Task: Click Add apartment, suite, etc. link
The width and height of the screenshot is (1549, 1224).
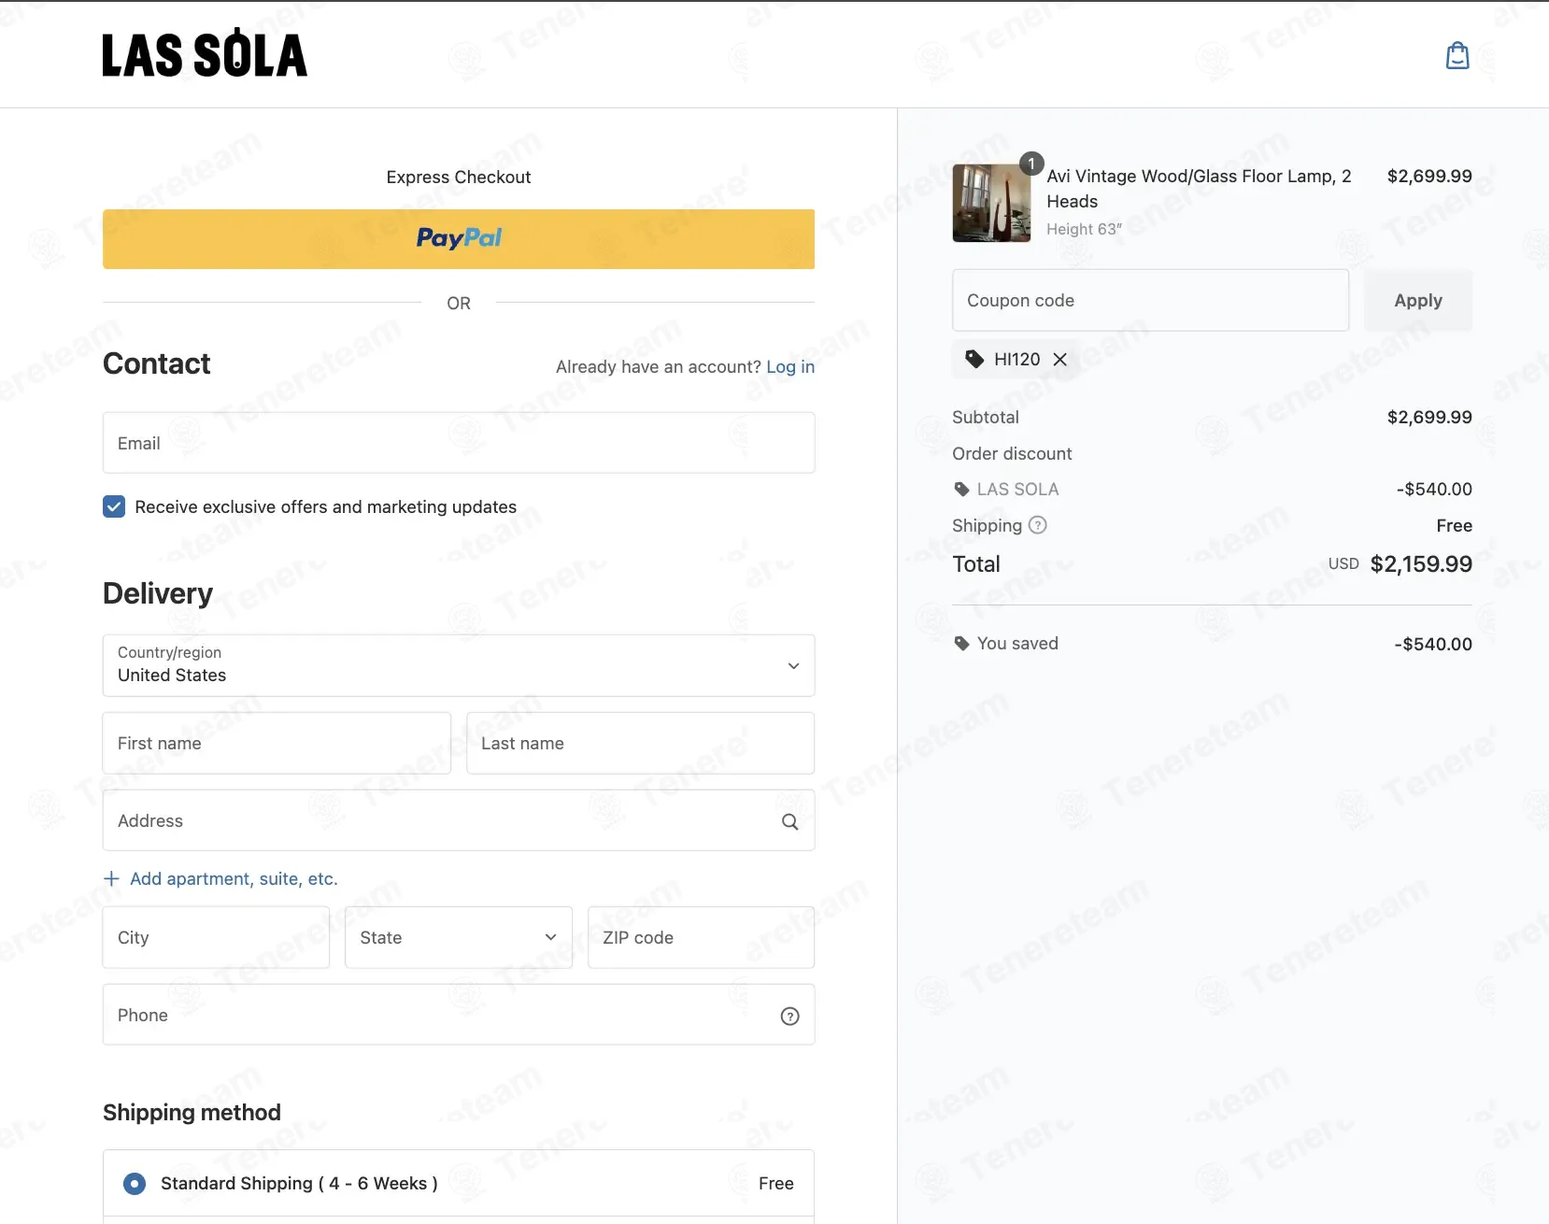Action: point(234,878)
